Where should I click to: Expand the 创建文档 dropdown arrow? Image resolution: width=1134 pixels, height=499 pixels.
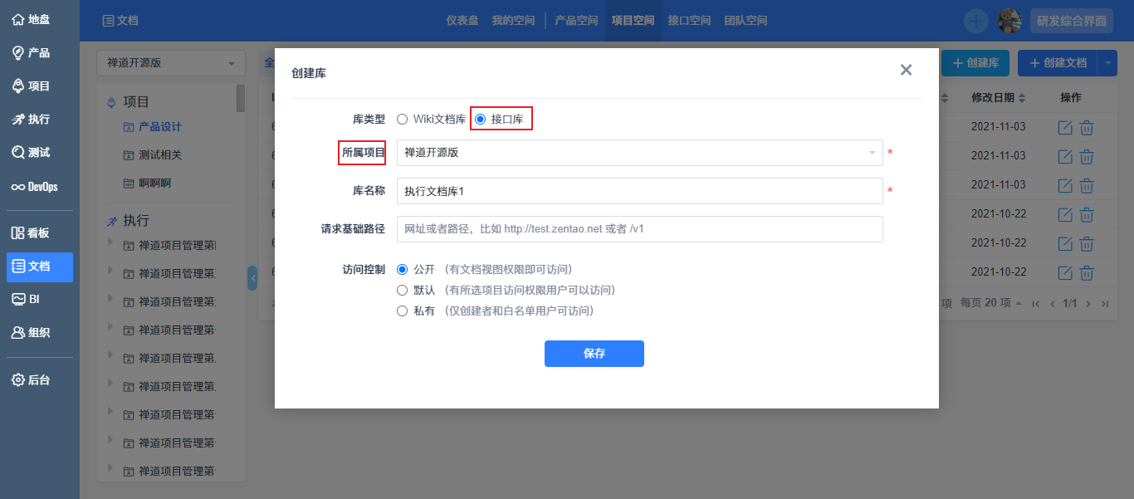click(1107, 62)
